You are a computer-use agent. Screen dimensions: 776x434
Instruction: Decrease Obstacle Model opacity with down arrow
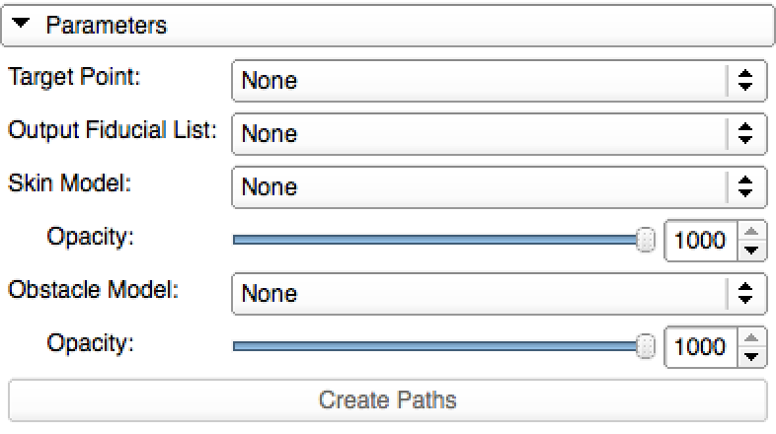751,355
